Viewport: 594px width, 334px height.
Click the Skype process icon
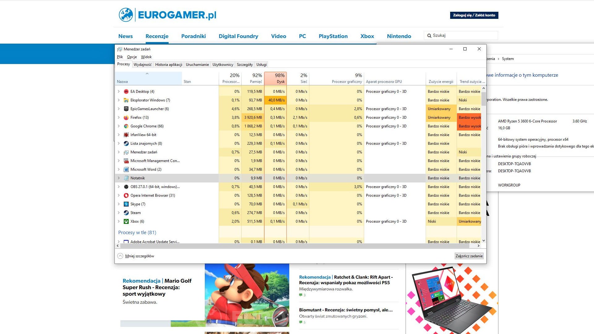[126, 204]
